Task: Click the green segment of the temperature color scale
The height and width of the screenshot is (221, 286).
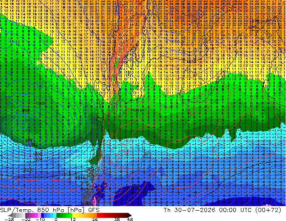Action: (64, 215)
